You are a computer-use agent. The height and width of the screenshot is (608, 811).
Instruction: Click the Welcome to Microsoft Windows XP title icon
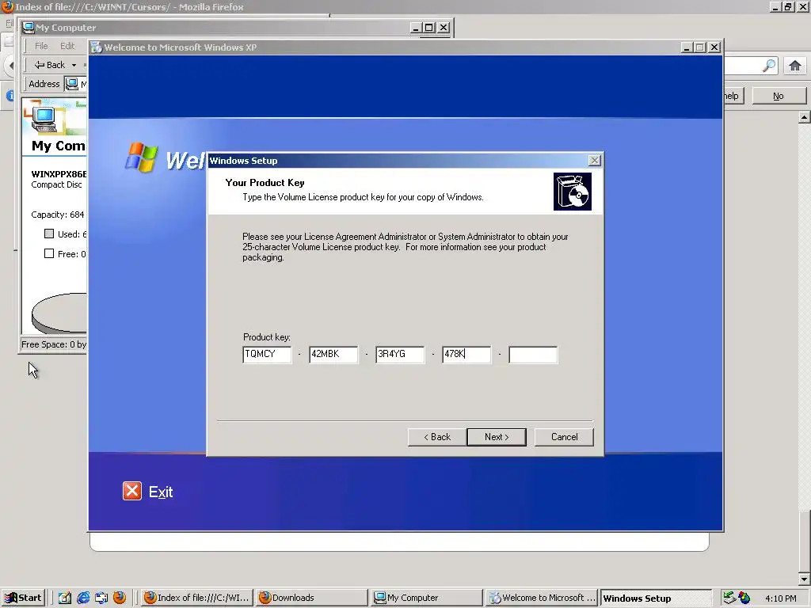click(x=96, y=47)
